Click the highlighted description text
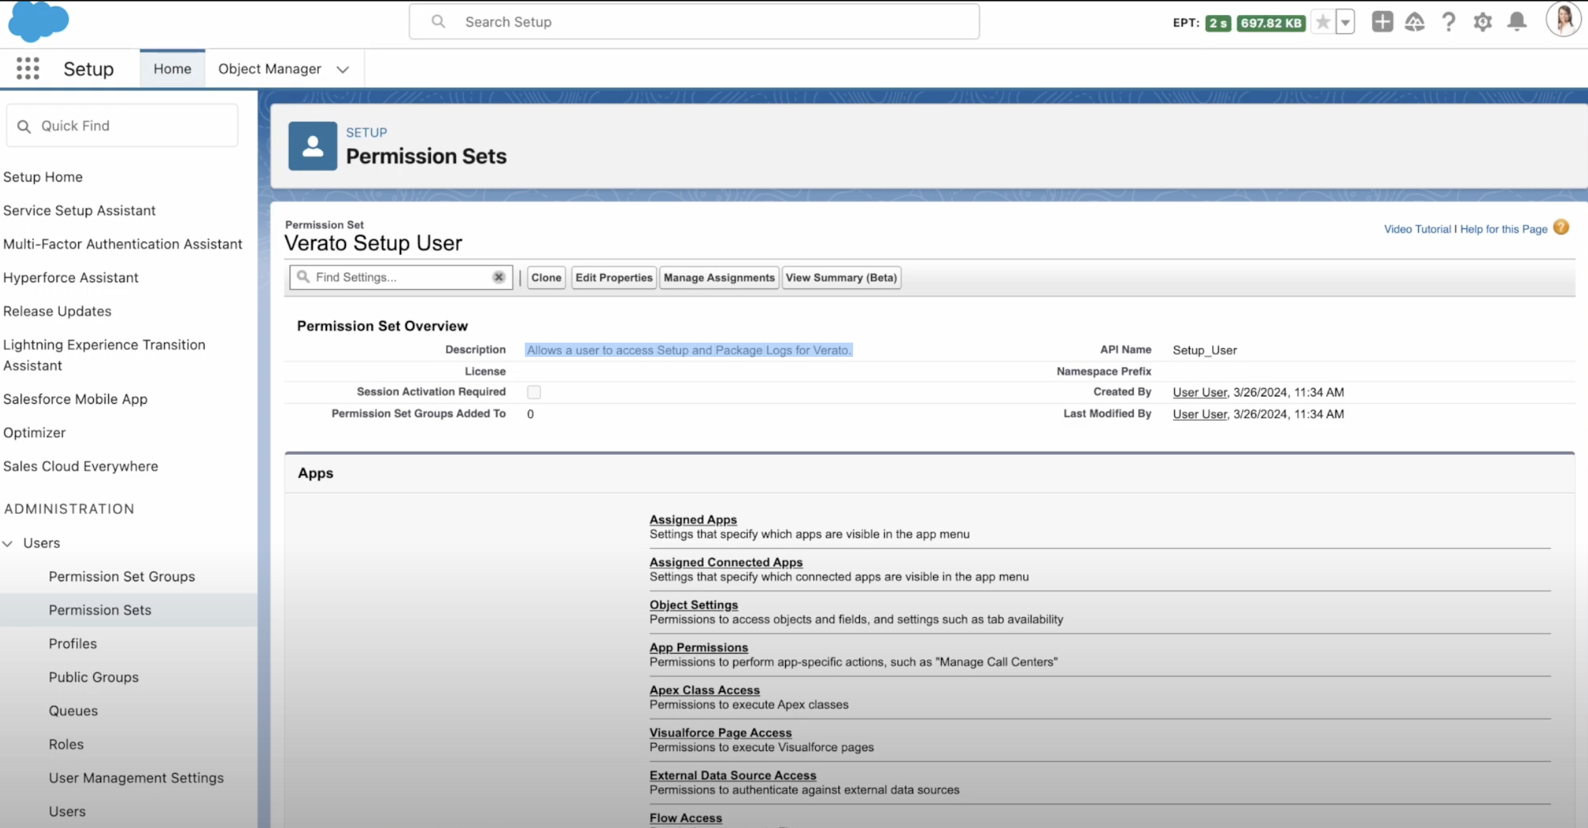Viewport: 1588px width, 828px height. point(689,351)
